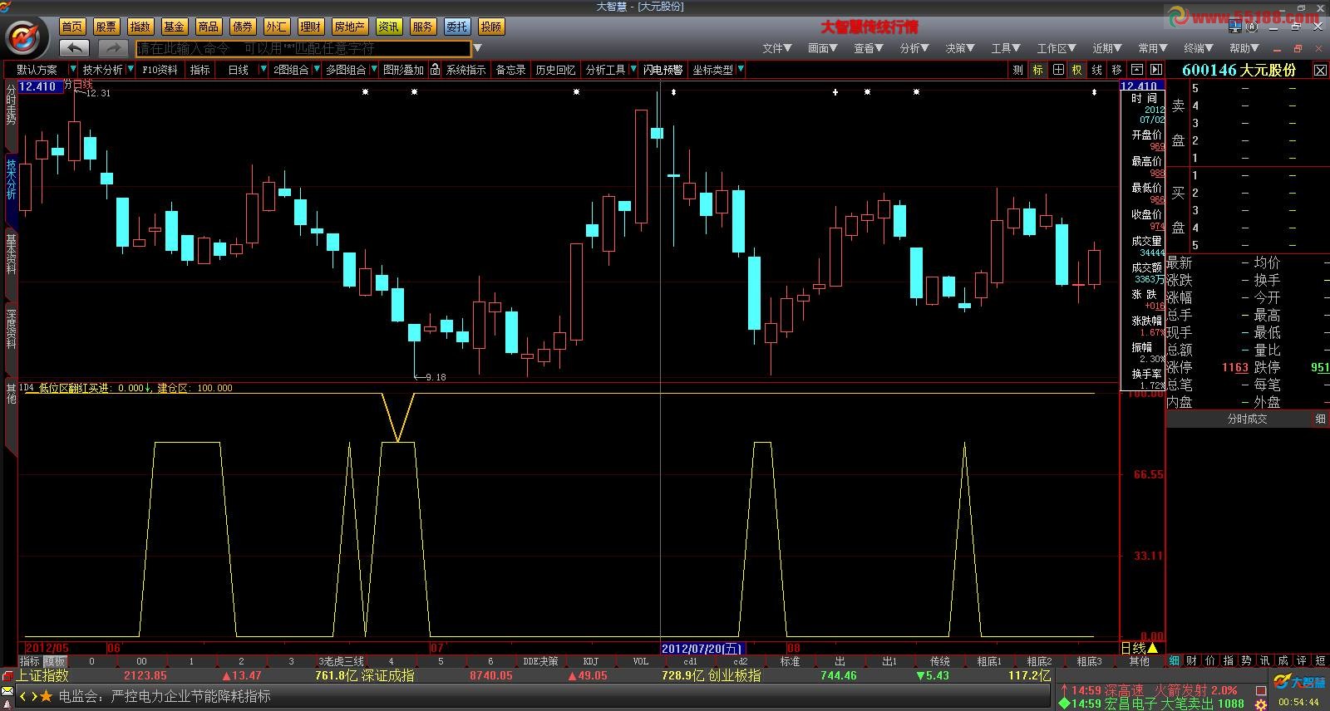Click the star icon in news ticker
Image resolution: width=1330 pixels, height=711 pixels.
click(47, 696)
